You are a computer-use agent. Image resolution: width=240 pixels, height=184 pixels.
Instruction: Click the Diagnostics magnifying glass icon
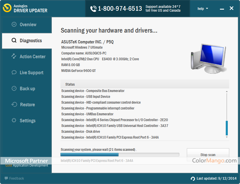click(x=14, y=41)
